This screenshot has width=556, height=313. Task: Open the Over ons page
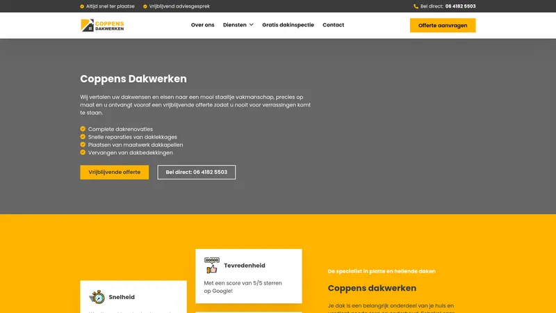[202, 25]
